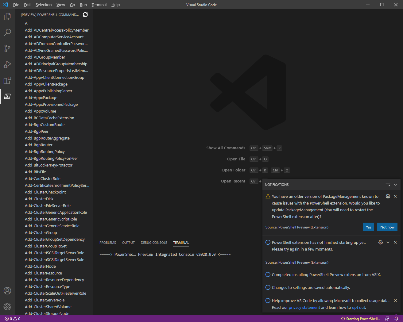403x322 pixels.
Task: Open the File menu
Action: 16,5
